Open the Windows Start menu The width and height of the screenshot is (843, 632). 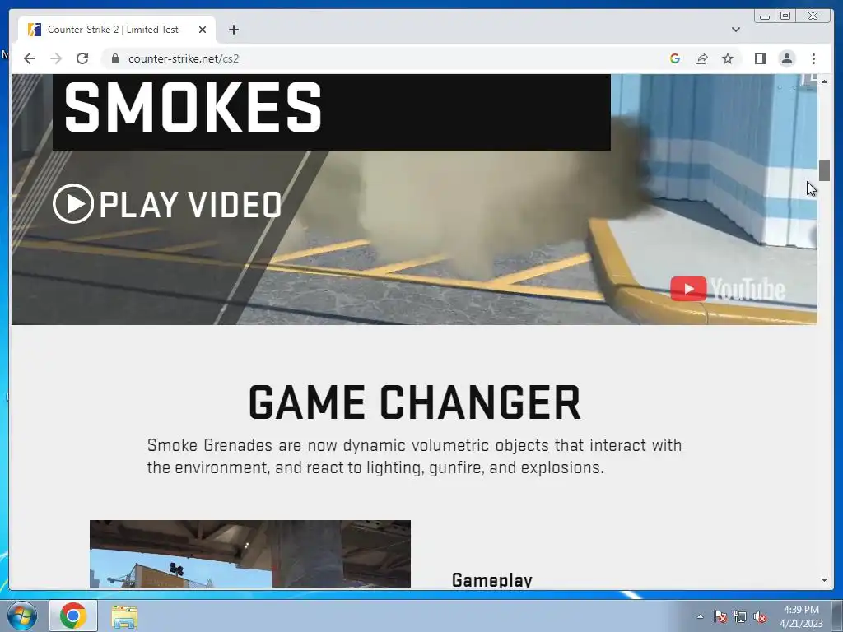click(x=22, y=616)
